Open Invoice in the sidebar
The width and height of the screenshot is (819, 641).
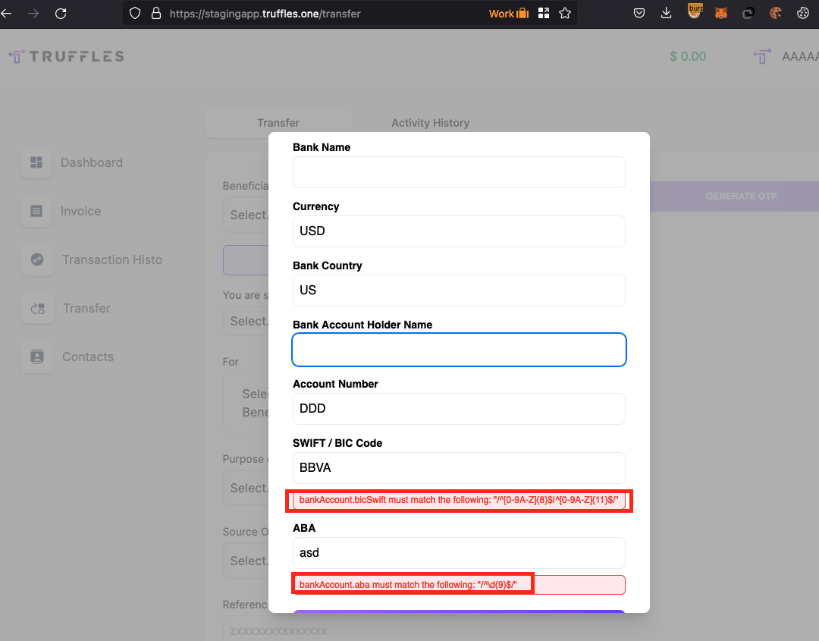[x=81, y=211]
